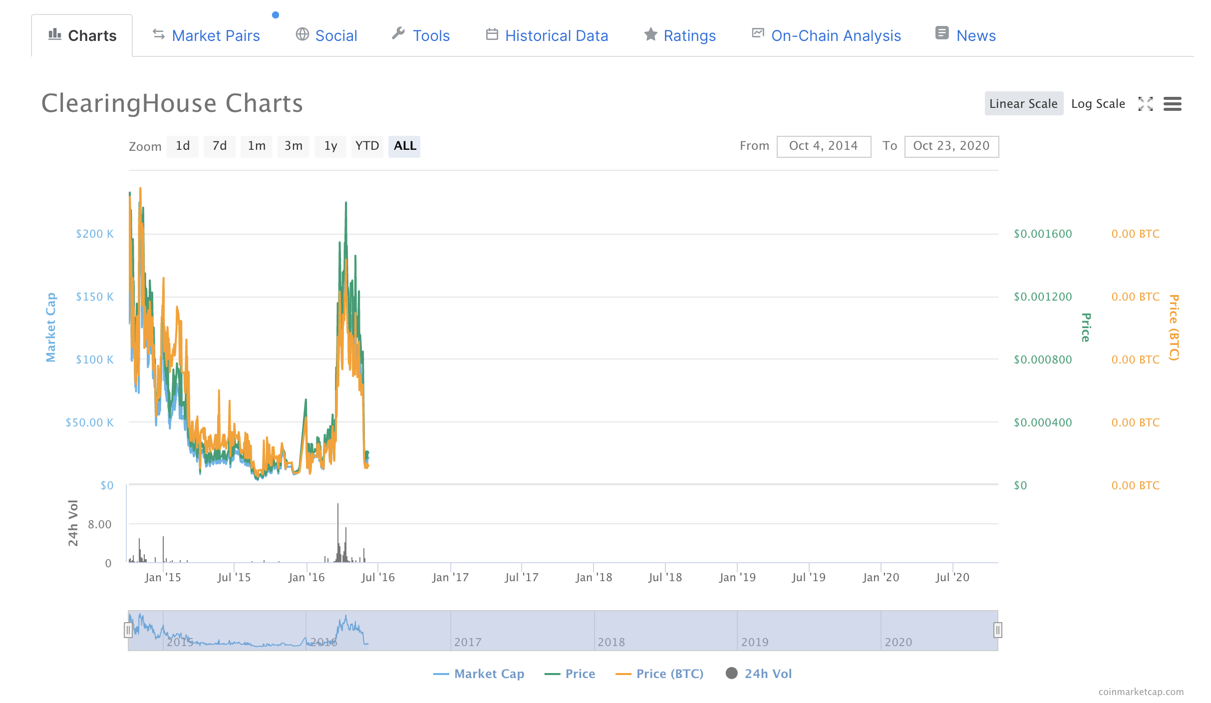Click the Tools wrench icon
Viewport: 1211px width, 703px height.
point(398,33)
